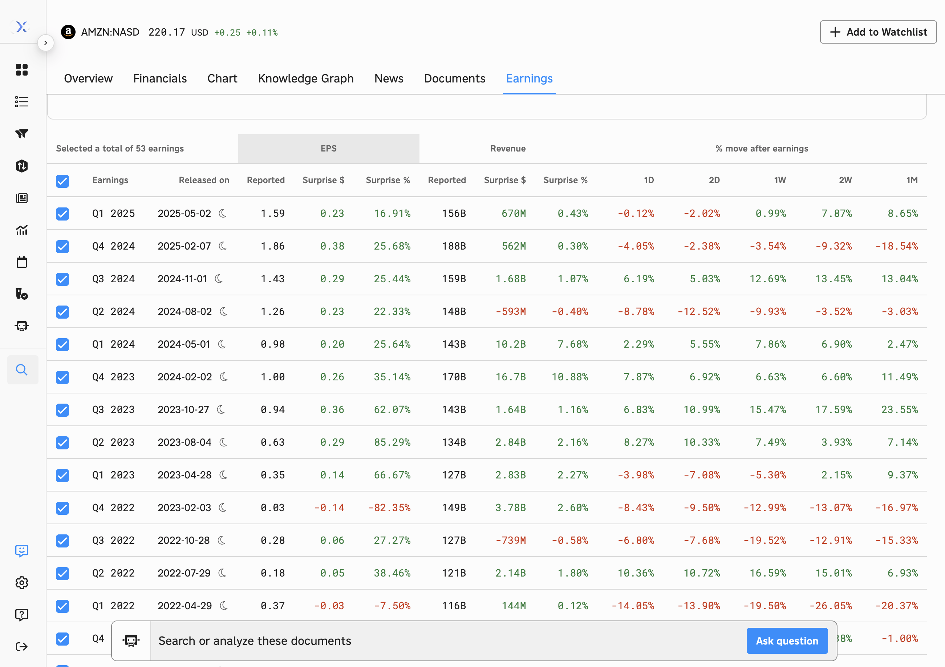Focus the Search or analyze documents field
945x667 pixels.
pyautogui.click(x=449, y=640)
